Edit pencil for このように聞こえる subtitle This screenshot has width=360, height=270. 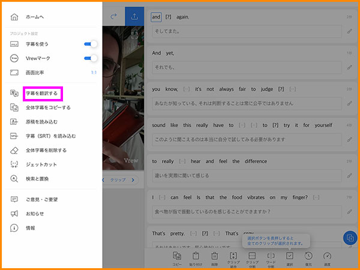coord(349,139)
